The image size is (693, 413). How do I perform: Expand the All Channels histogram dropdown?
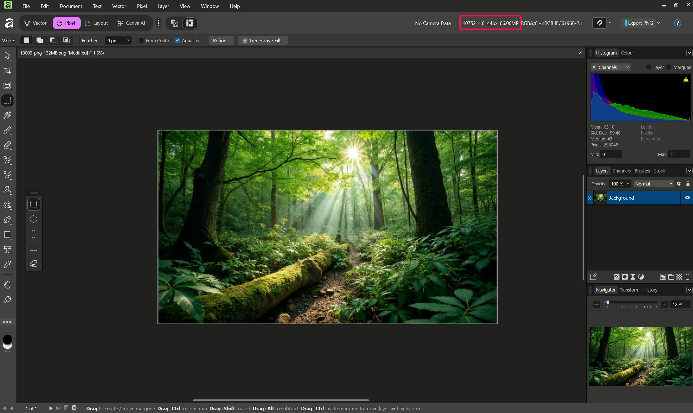(x=610, y=67)
